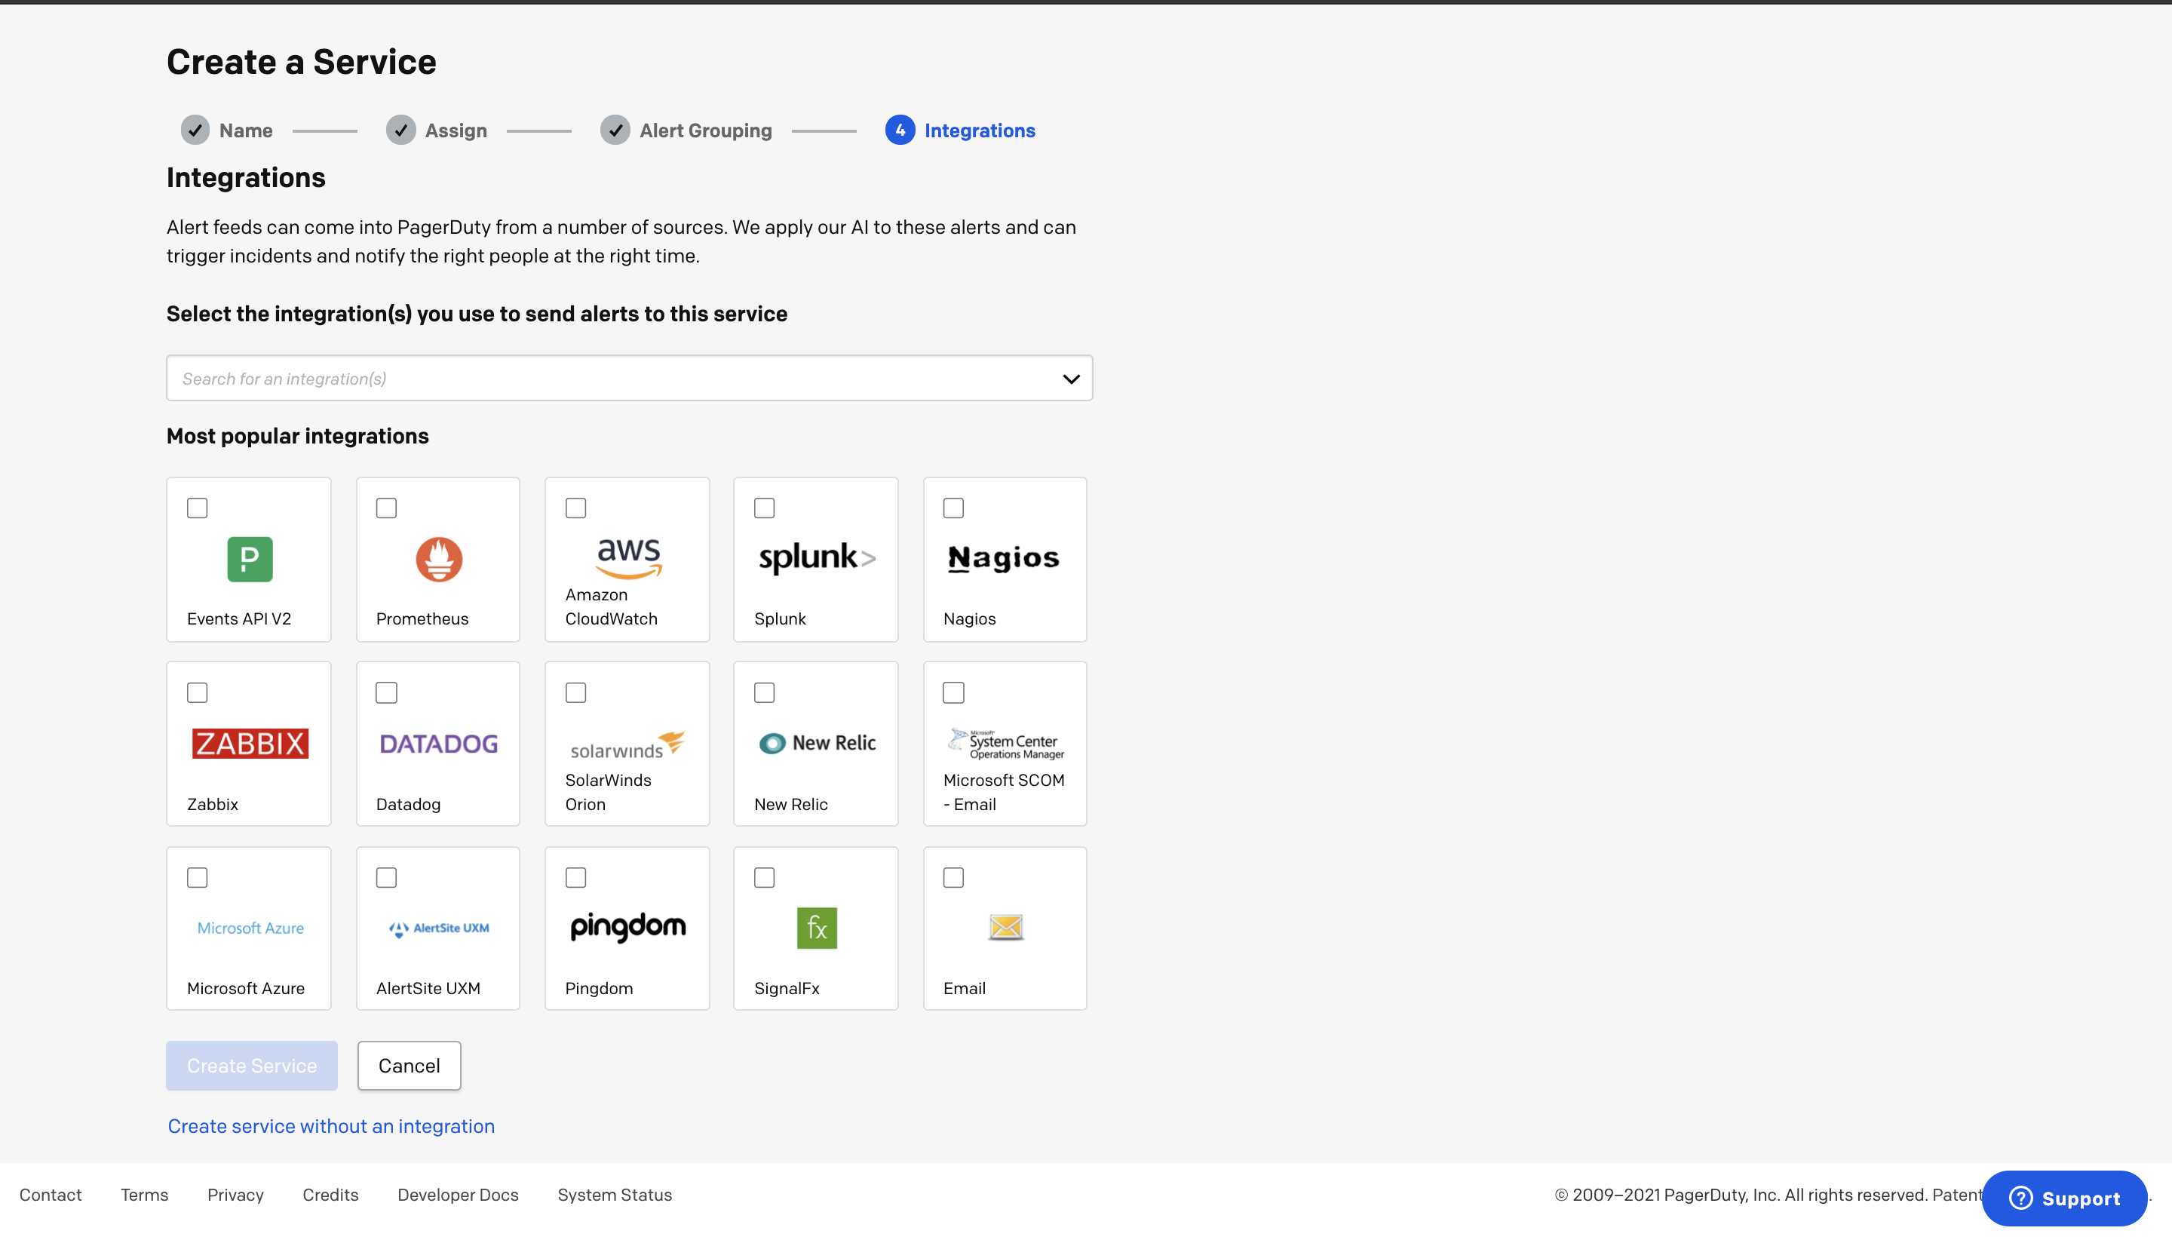Click the New Relic logo
The height and width of the screenshot is (1243, 2172).
818,743
